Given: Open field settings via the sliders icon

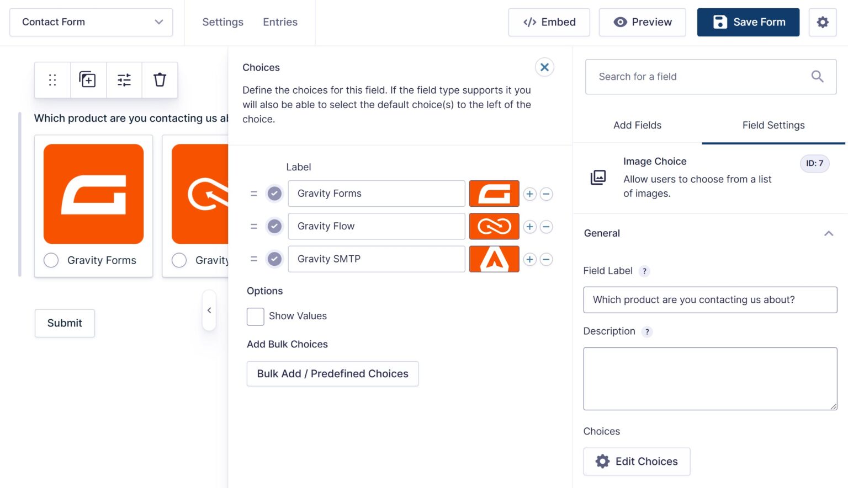Looking at the screenshot, I should pos(124,80).
